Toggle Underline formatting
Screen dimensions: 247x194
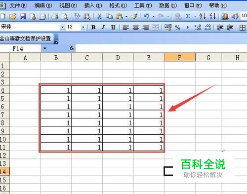[113, 27]
